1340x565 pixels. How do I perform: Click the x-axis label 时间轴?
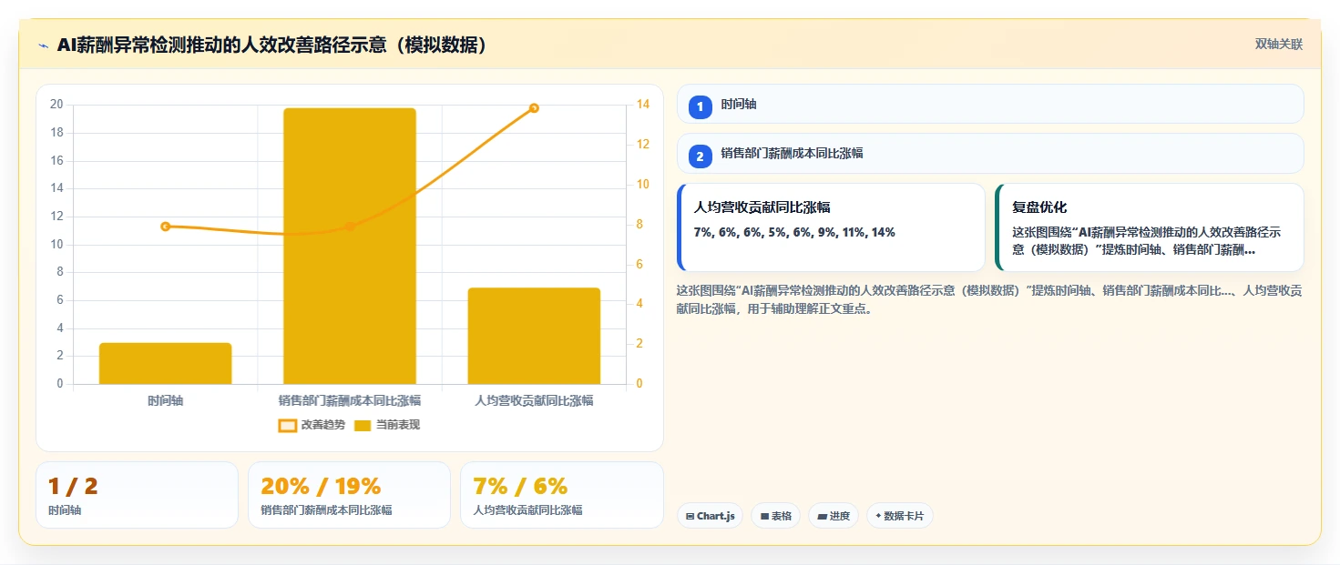click(165, 400)
